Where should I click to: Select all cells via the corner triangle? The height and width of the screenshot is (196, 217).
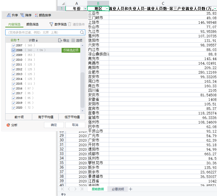(x=63, y=4)
